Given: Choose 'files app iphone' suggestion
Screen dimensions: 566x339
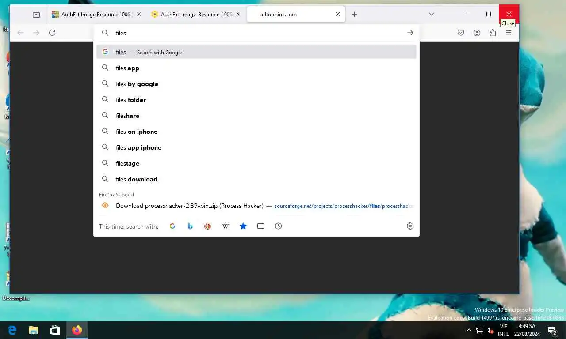Looking at the screenshot, I should click(x=256, y=147).
